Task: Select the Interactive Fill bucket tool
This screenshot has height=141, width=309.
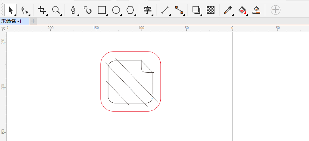Action: 242,10
